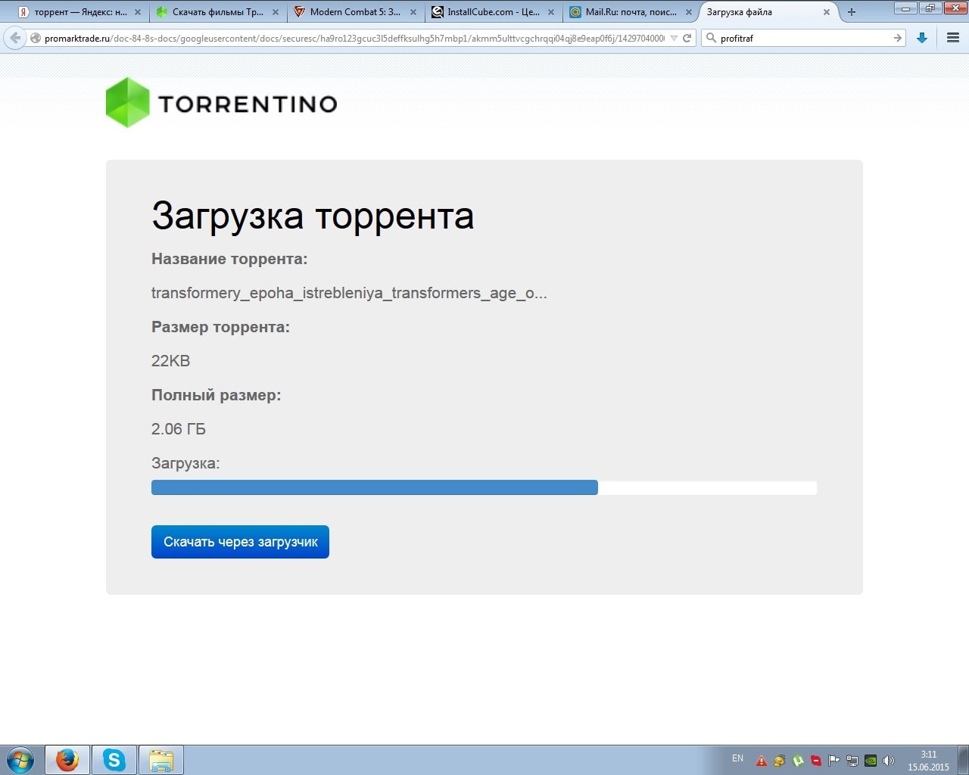Click the Загрузка торрента heading
This screenshot has width=969, height=775.
[313, 216]
